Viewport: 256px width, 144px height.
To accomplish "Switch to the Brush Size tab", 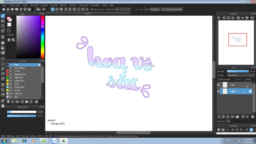I will pos(221,121).
